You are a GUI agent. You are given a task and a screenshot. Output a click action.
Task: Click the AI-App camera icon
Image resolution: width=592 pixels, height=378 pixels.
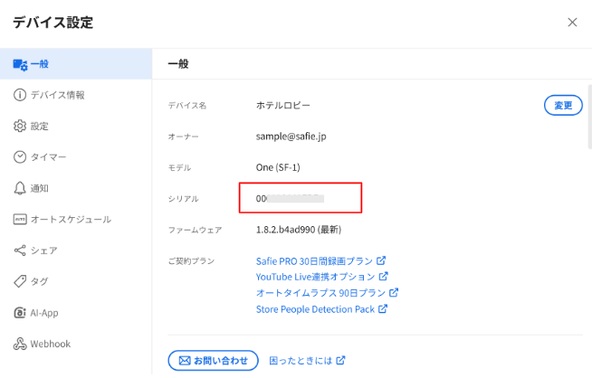pos(20,313)
